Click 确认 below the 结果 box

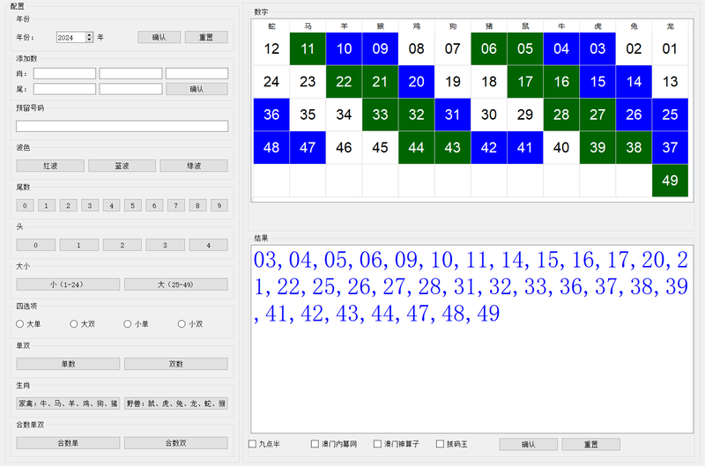[x=528, y=445]
